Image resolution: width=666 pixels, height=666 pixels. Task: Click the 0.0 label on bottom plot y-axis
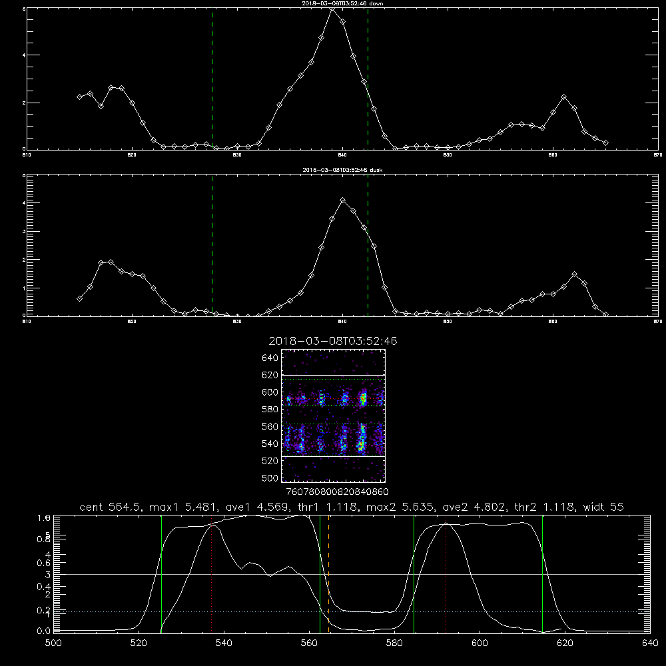(x=44, y=631)
